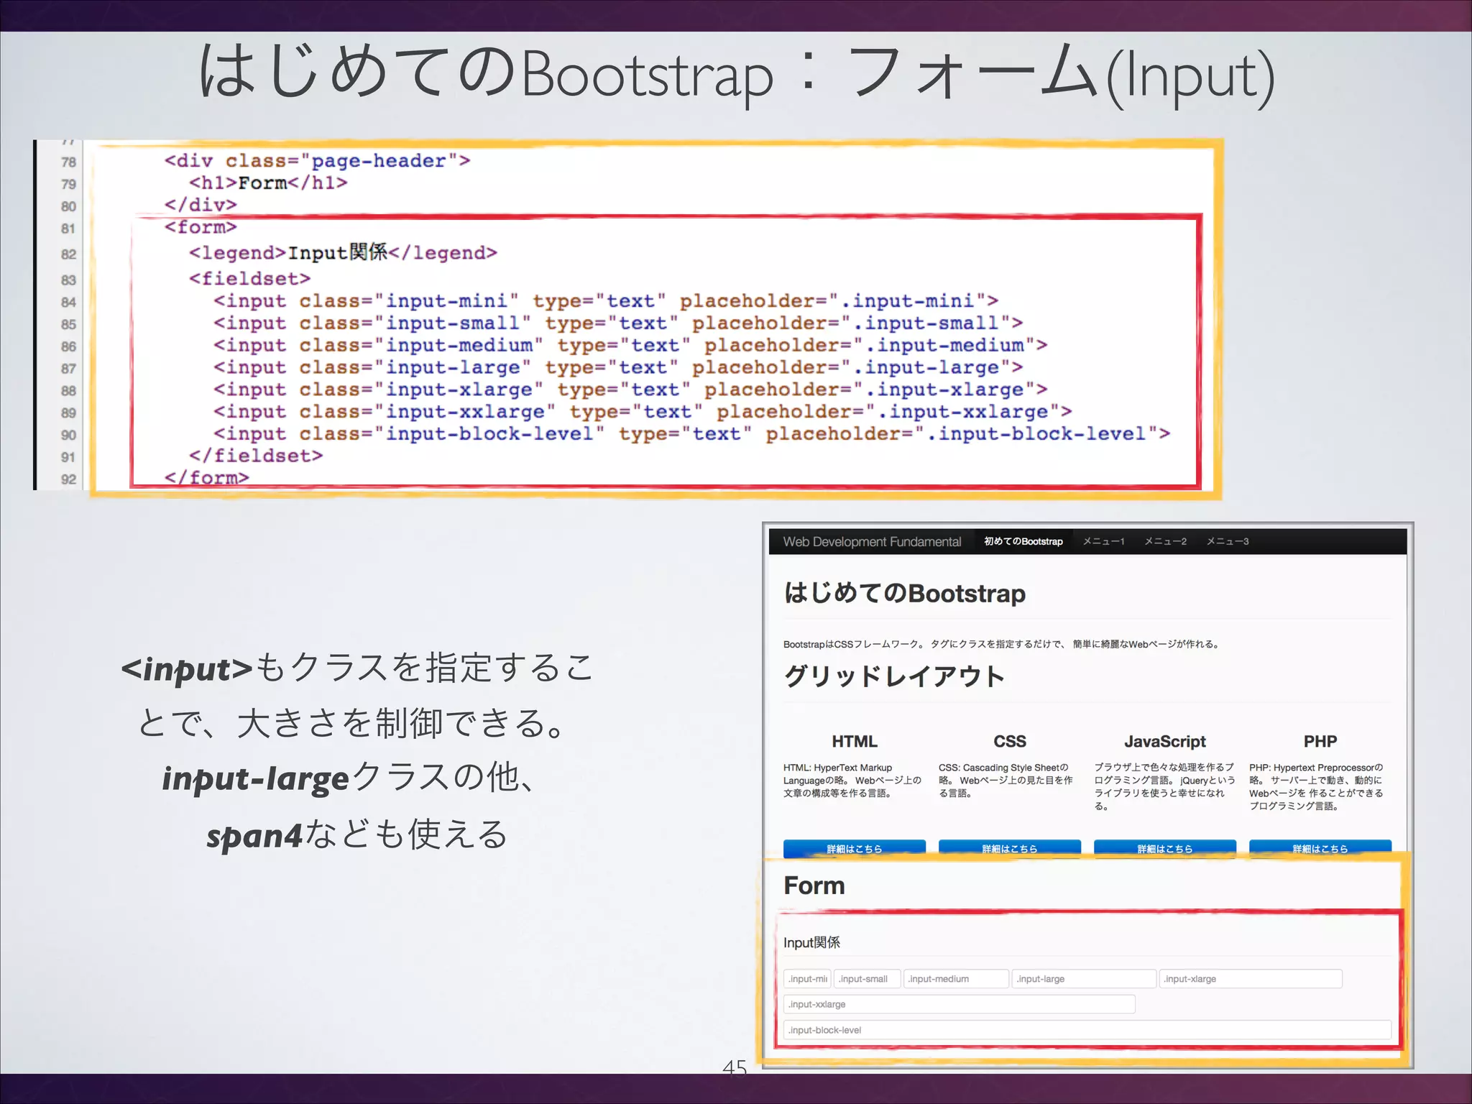Click the はじめてのBootstrap page heading
Screen dimensions: 1472x1104
[x=905, y=593]
